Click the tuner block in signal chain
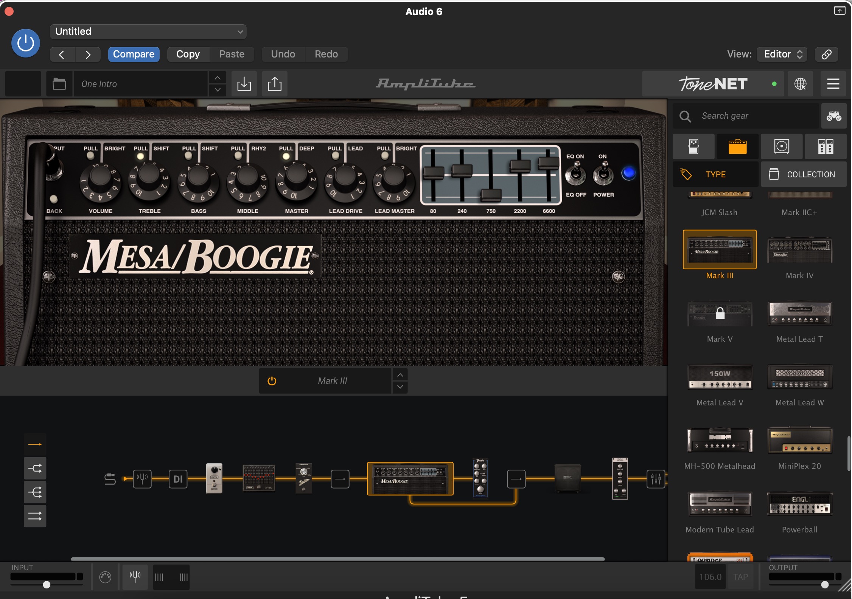The width and height of the screenshot is (852, 599). click(x=142, y=479)
